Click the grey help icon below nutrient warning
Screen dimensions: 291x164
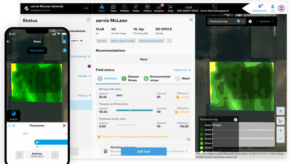pyautogui.click(x=188, y=139)
